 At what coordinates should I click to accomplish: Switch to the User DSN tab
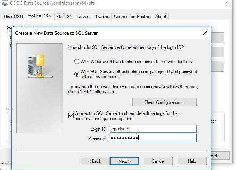pyautogui.click(x=13, y=17)
